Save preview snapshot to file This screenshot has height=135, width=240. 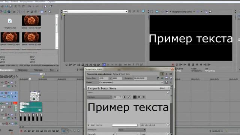[x=210, y=12]
